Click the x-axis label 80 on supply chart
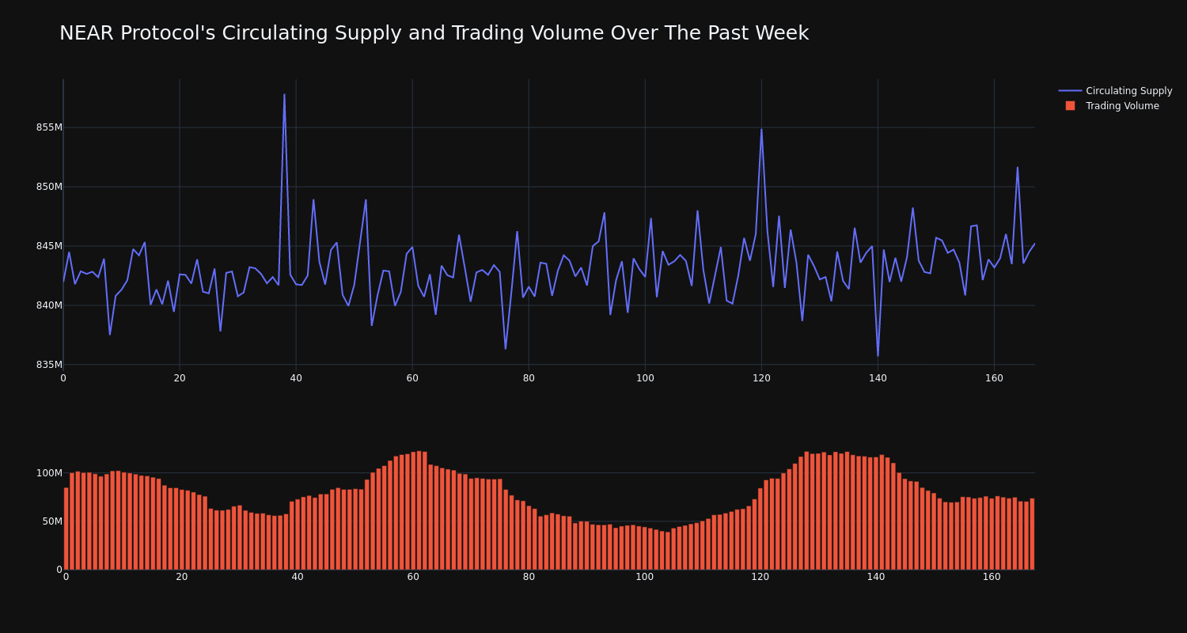The image size is (1187, 633). 529,378
